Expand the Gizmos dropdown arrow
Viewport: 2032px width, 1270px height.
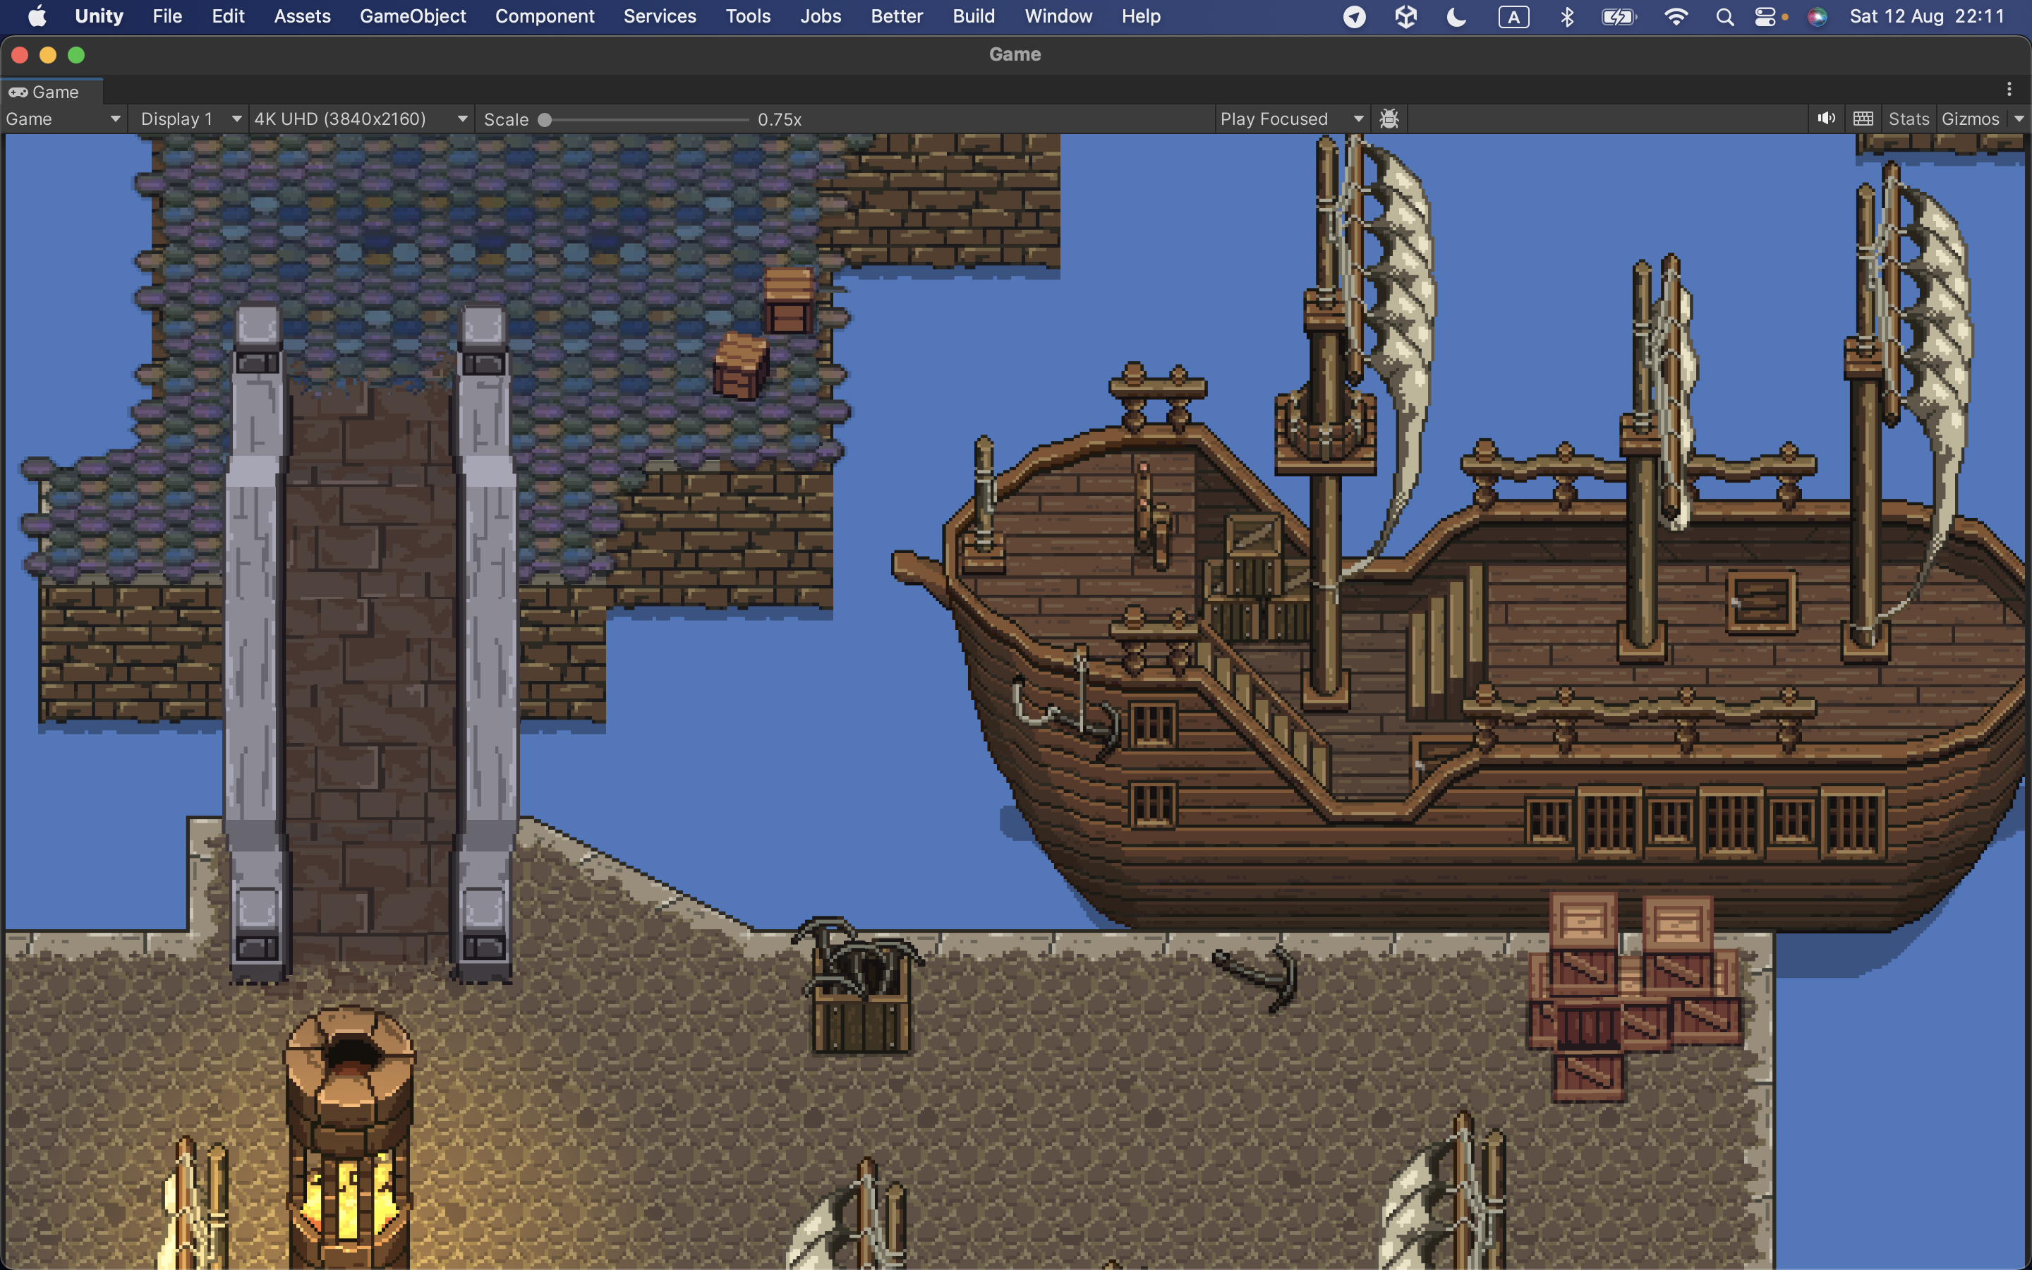pos(2019,119)
